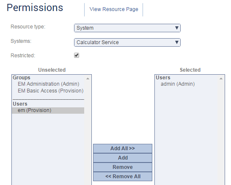Click the << Remove All button

[123, 177]
